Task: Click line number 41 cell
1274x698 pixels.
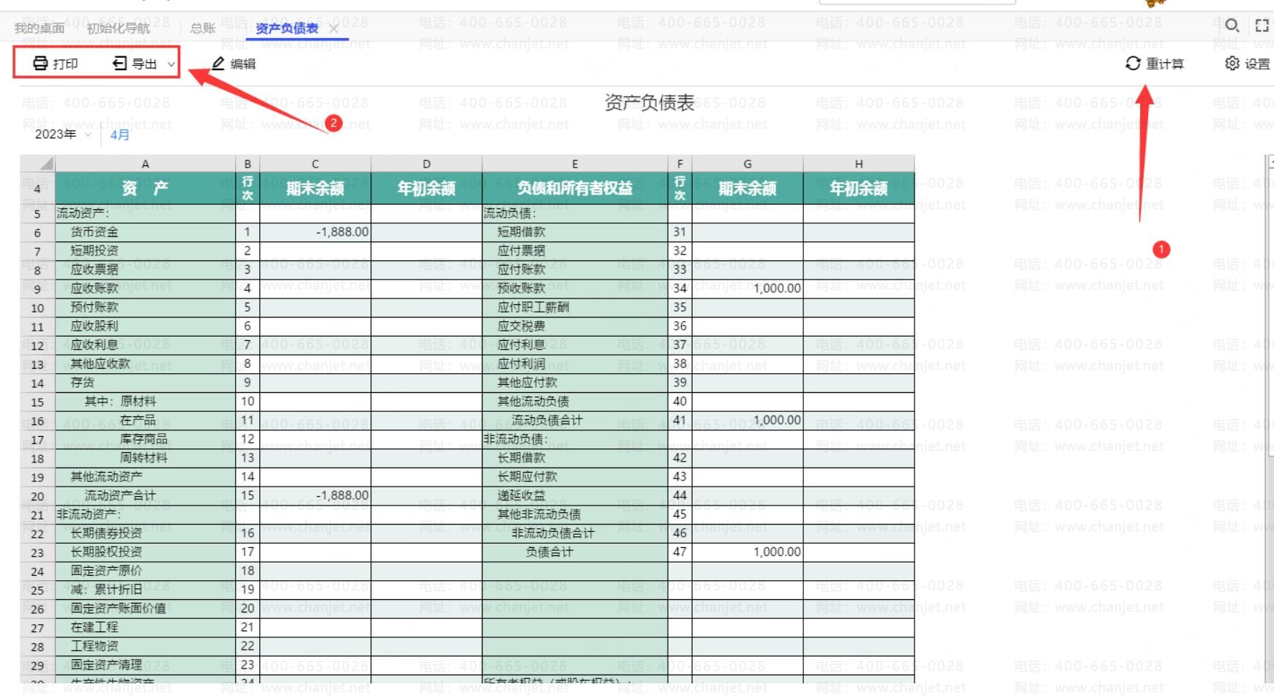Action: pyautogui.click(x=679, y=420)
